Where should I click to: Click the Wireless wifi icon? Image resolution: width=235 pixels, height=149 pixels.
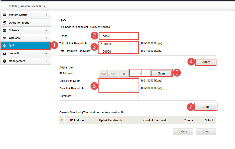[x=5, y=38]
